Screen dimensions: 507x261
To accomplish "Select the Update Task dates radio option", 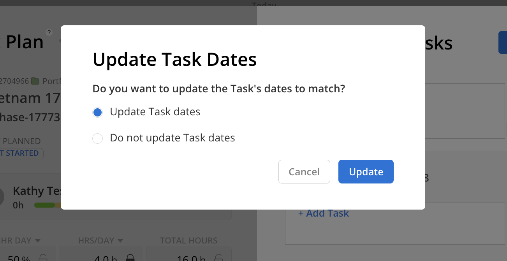I will 97,113.
